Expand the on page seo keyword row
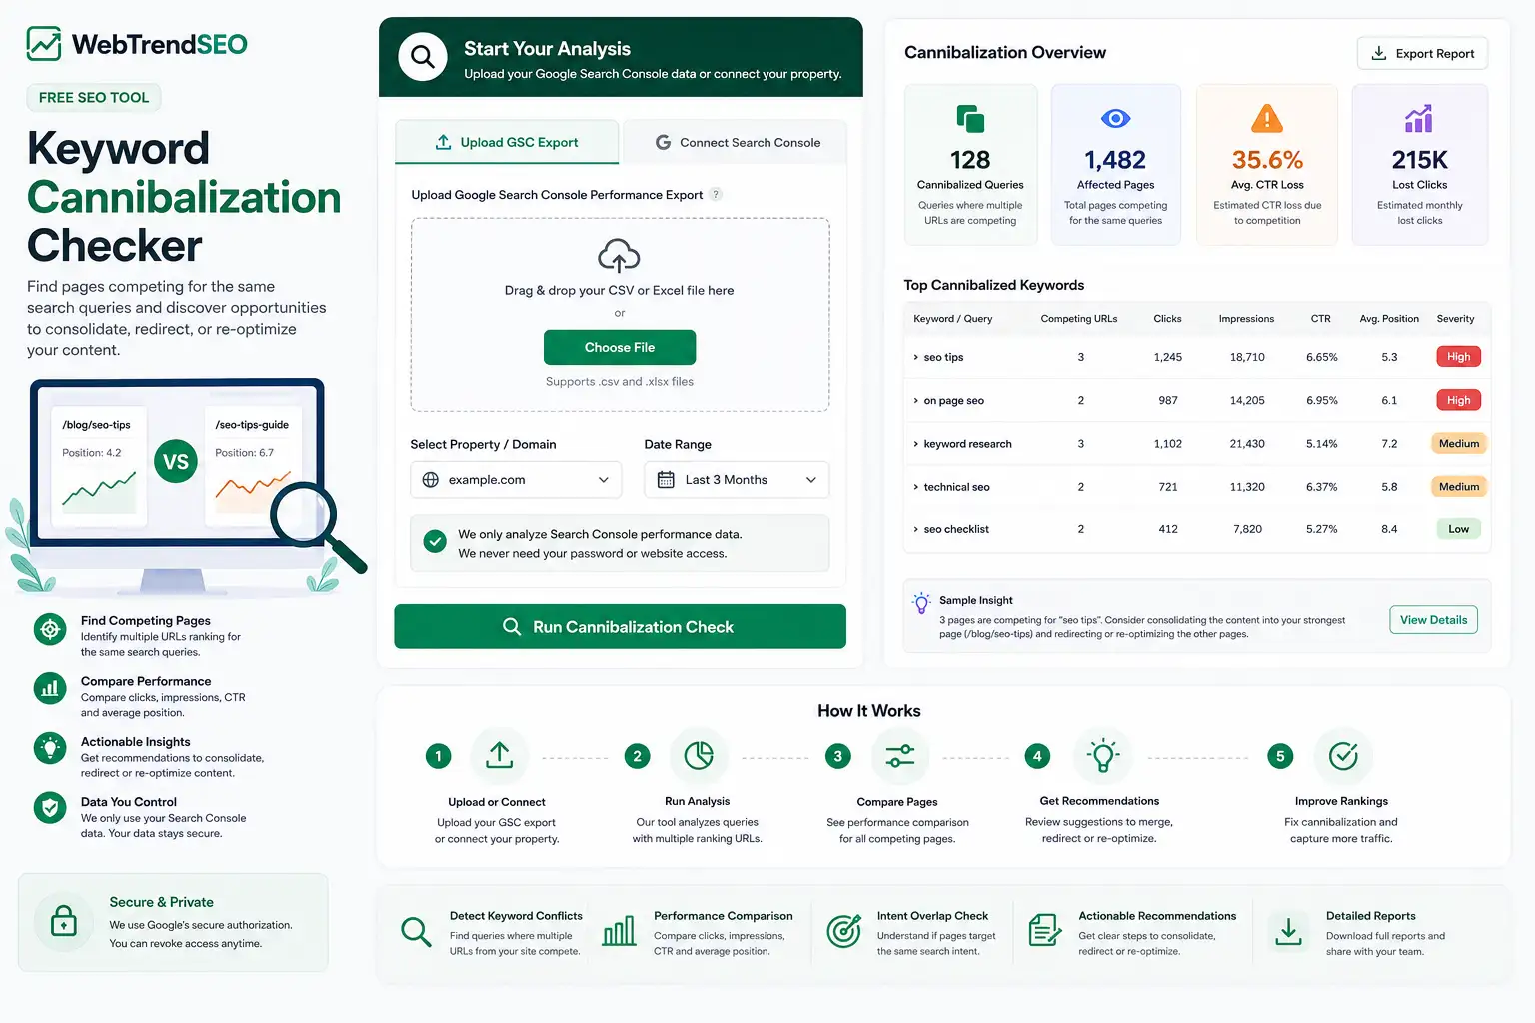 tap(915, 401)
